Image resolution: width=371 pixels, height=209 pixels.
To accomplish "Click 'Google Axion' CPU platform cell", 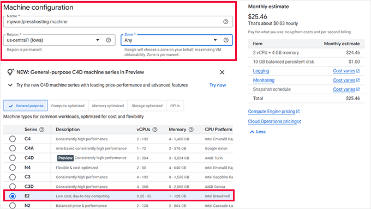I will point(216,148).
